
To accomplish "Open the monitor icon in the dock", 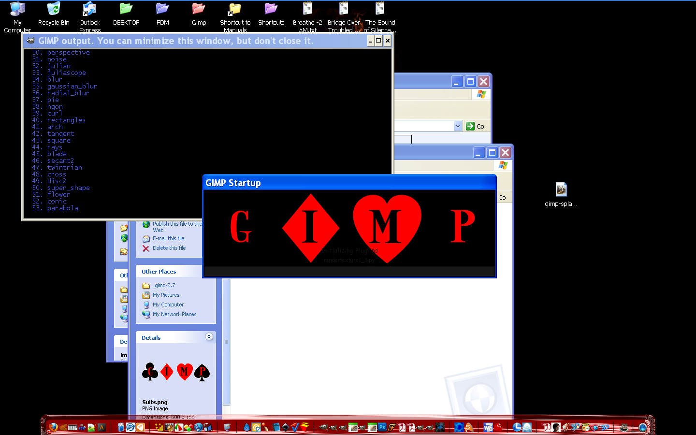I will click(x=227, y=427).
